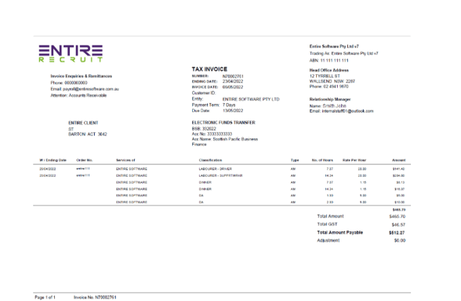Click the Total GST value
The width and height of the screenshot is (461, 301).
(398, 225)
